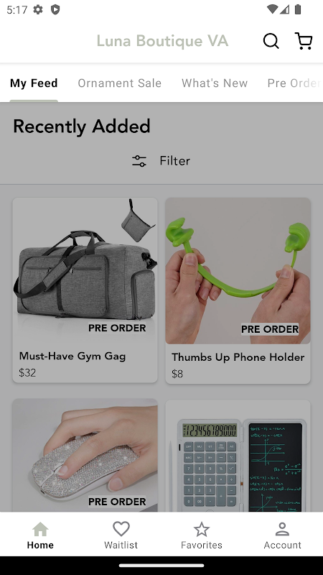Switch to the What's New tab
Image resolution: width=323 pixels, height=575 pixels.
coord(215,83)
